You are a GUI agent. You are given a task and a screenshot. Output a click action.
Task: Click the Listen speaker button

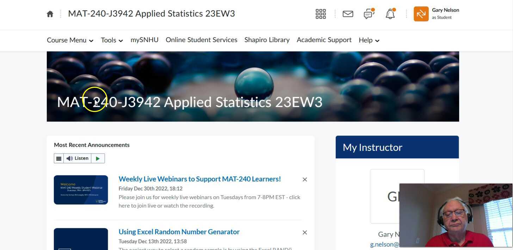click(x=78, y=158)
